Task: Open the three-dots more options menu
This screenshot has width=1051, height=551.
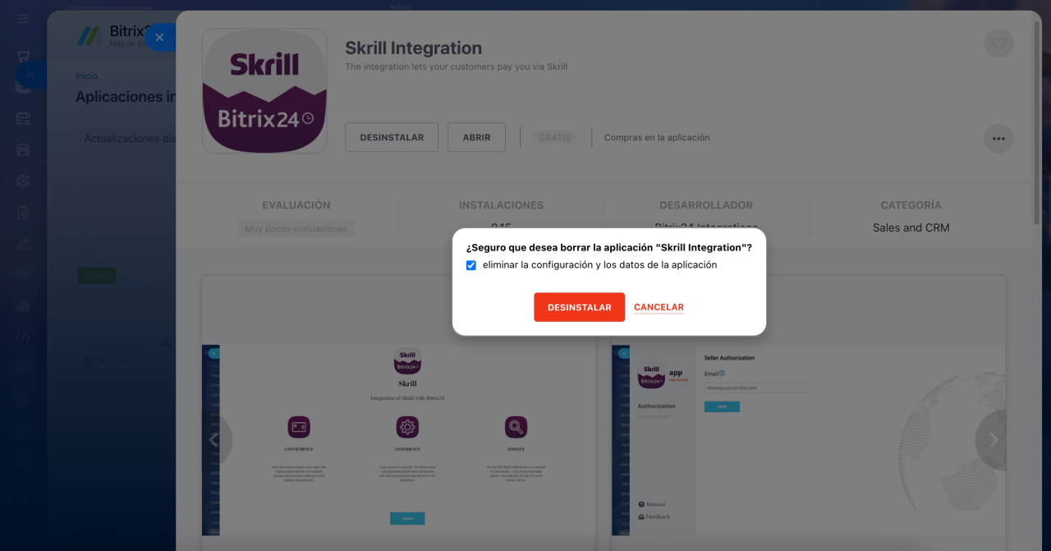Action: pos(998,139)
